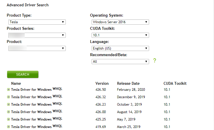
Task: Click the Version column header
Action: click(x=102, y=83)
